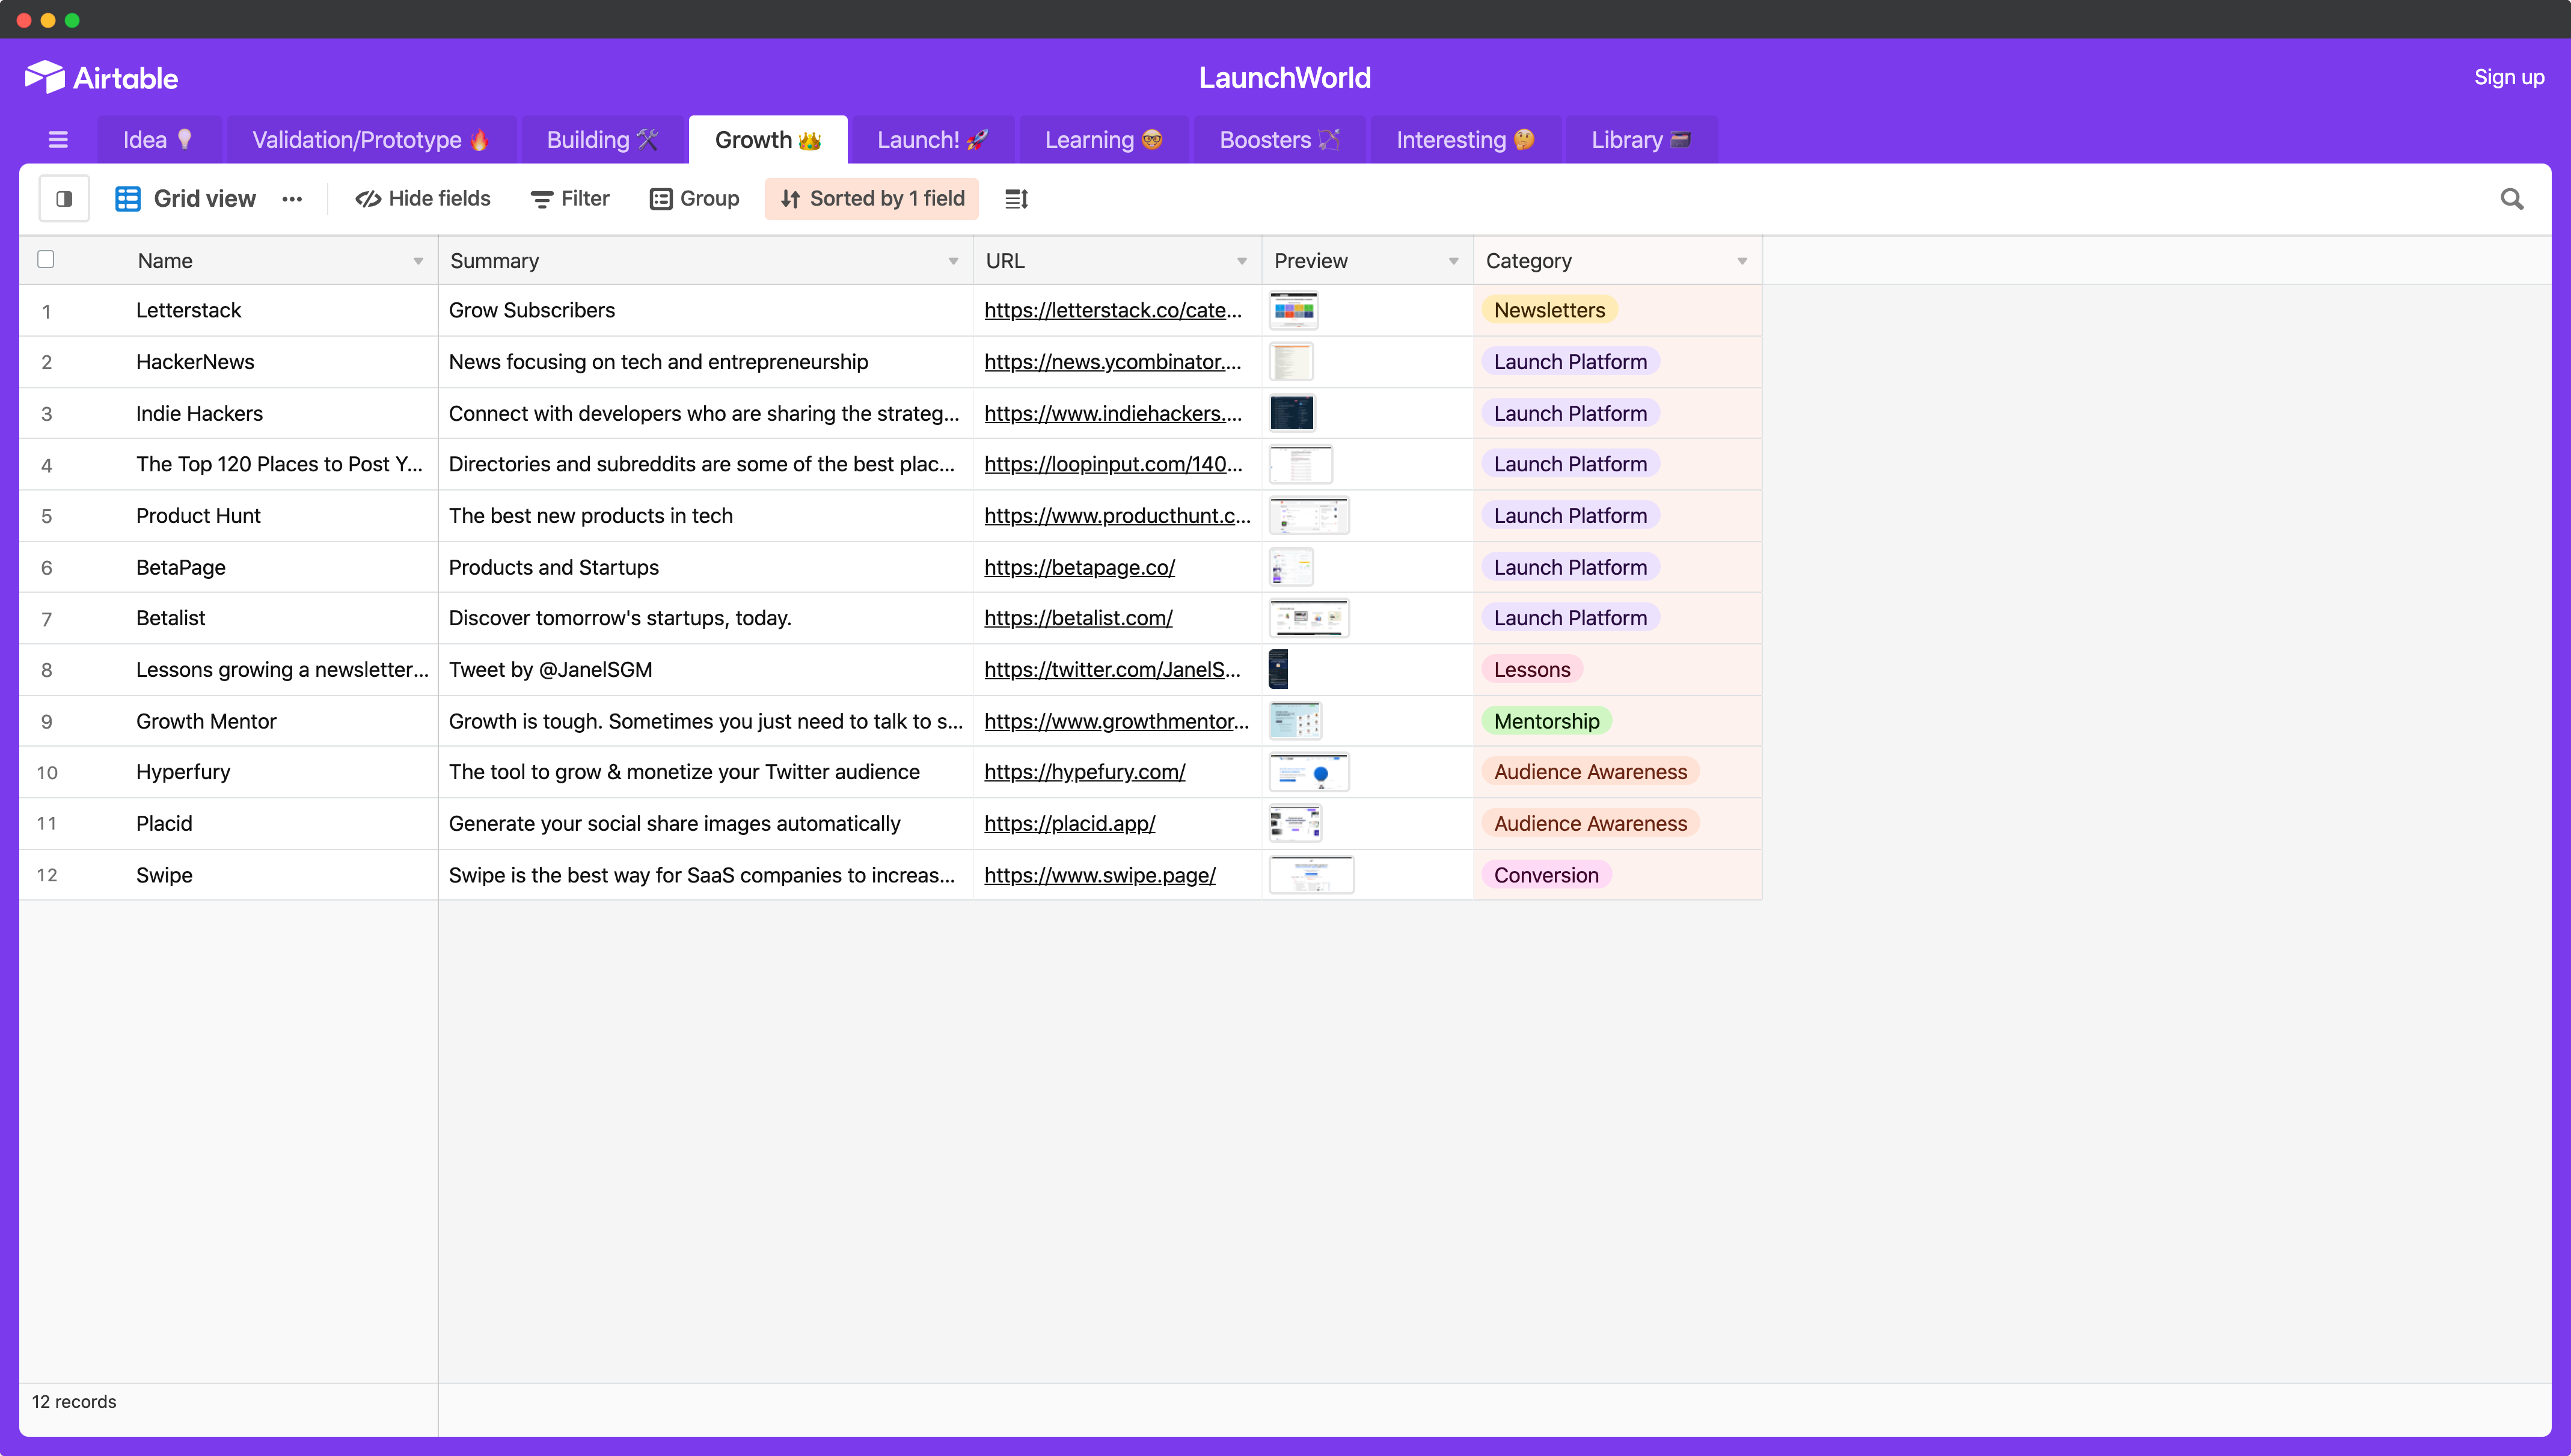The image size is (2571, 1456).
Task: Open Betalist preview thumbnail
Action: 1308,618
